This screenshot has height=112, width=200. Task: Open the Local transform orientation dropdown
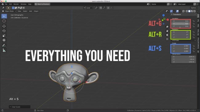click(89, 8)
